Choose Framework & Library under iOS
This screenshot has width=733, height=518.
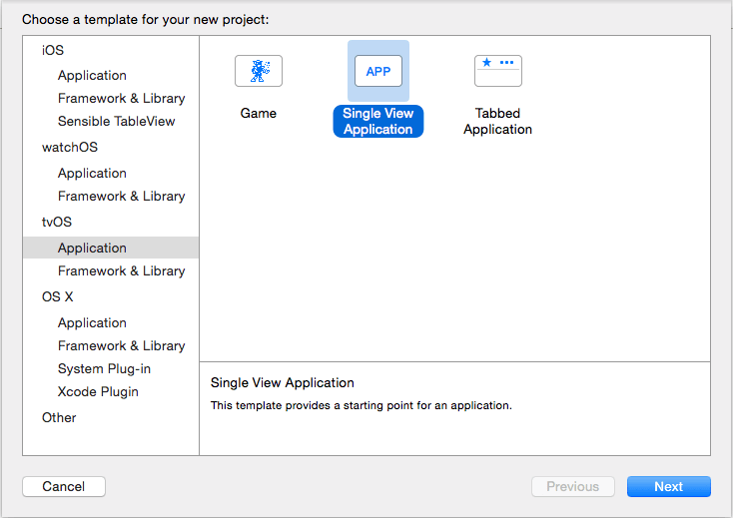tap(121, 98)
